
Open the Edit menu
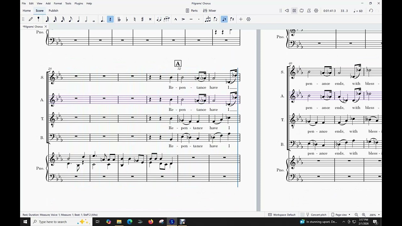pos(31,3)
